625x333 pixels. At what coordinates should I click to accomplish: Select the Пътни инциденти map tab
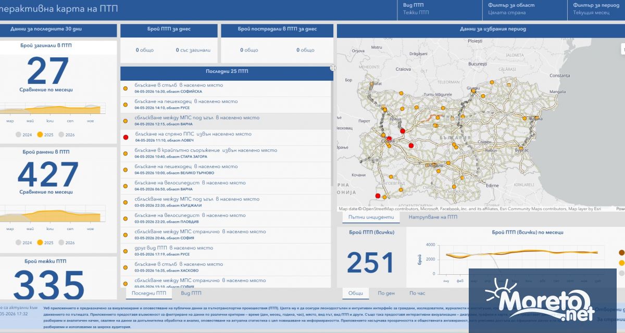(x=370, y=217)
